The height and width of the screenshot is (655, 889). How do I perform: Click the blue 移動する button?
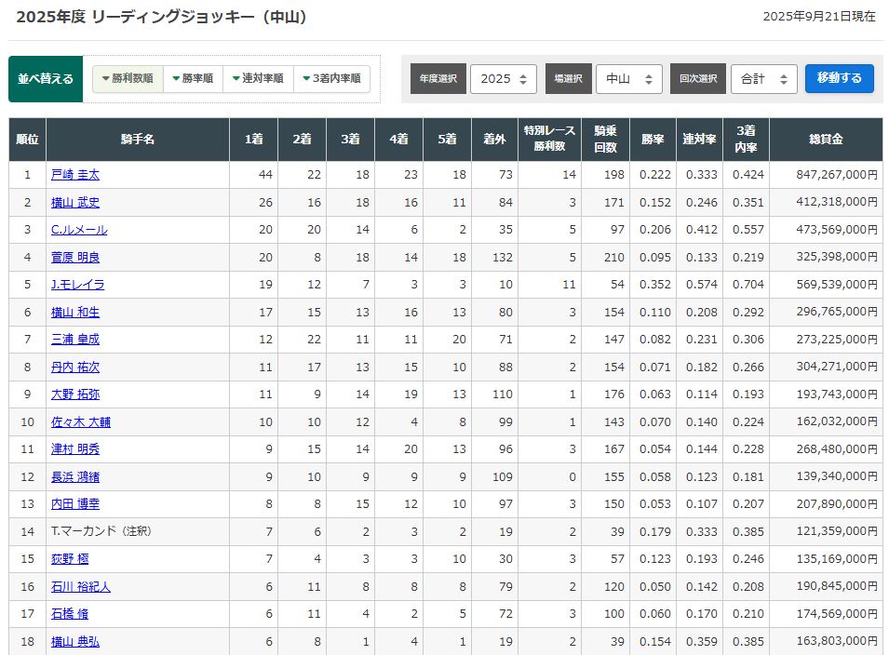(839, 78)
